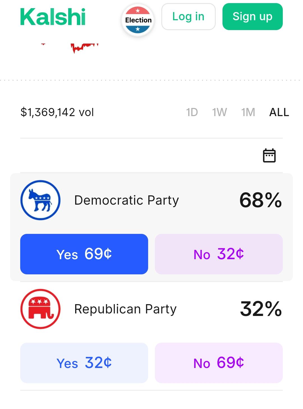Select the Democratic Party row label
This screenshot has width=303, height=409.
(x=126, y=200)
